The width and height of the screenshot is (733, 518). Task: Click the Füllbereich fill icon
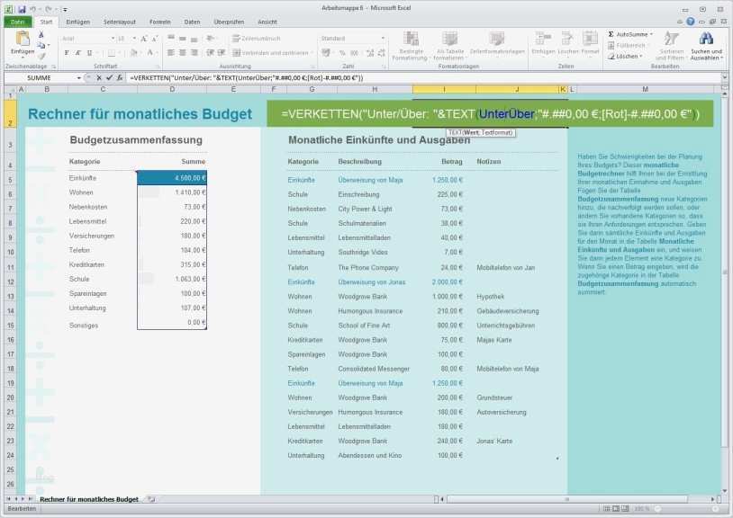pos(611,45)
